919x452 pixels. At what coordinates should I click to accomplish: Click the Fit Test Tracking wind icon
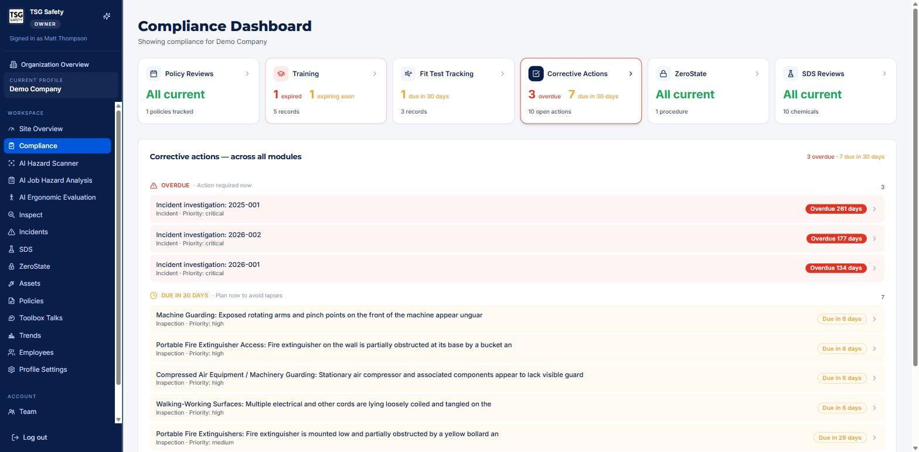(409, 74)
